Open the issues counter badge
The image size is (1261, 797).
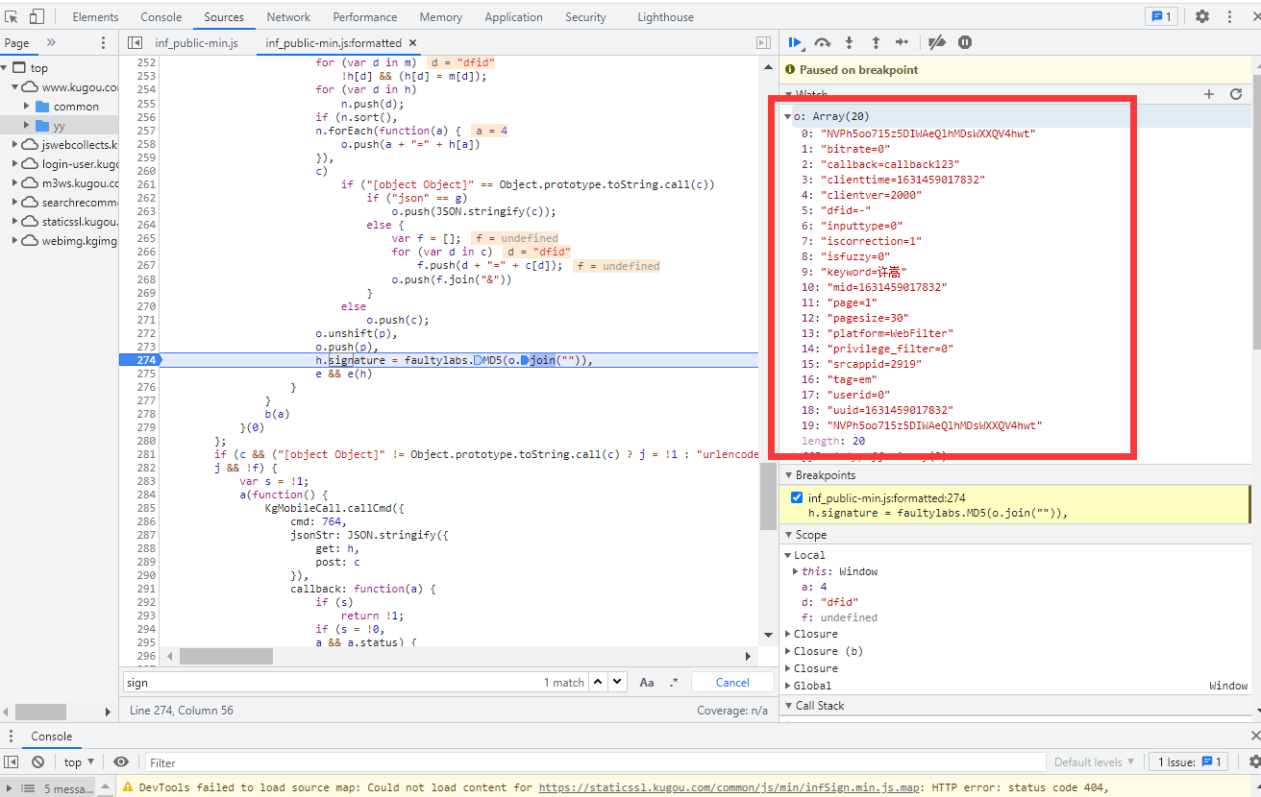(x=1161, y=16)
